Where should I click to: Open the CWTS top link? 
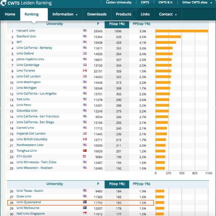[145, 2]
